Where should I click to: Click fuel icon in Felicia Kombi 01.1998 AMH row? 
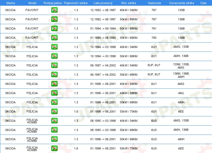(x=54, y=139)
